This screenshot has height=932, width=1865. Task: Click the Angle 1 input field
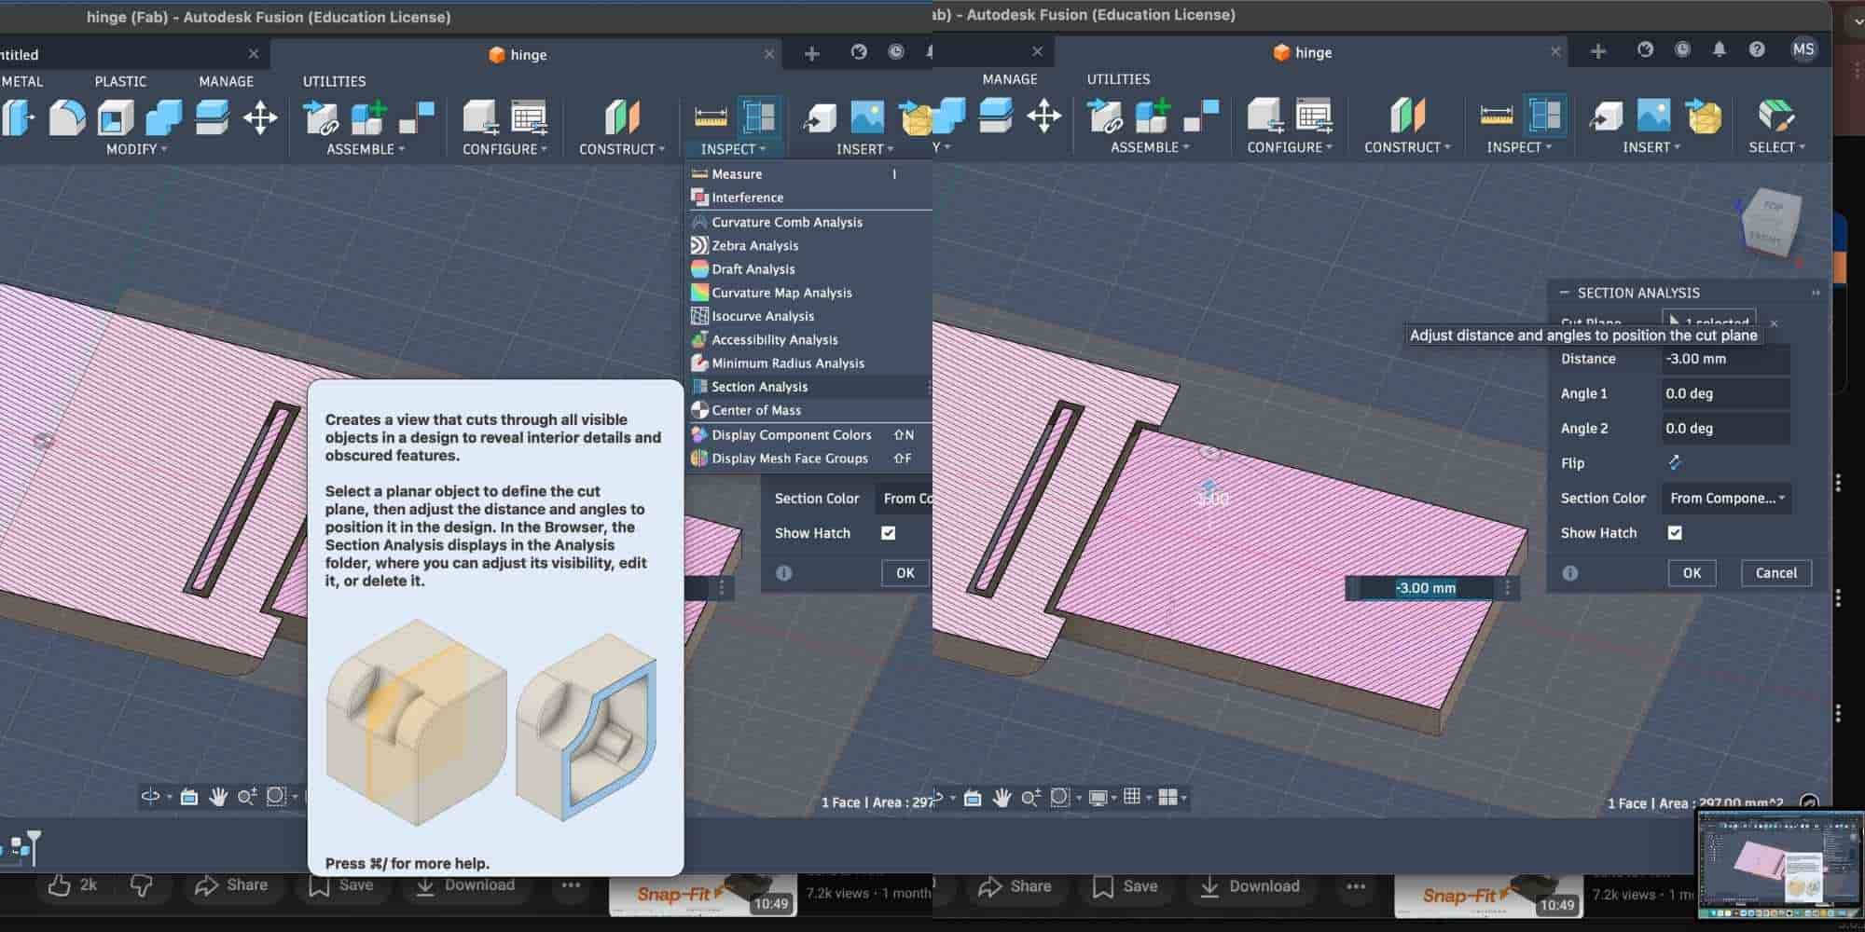pyautogui.click(x=1725, y=393)
